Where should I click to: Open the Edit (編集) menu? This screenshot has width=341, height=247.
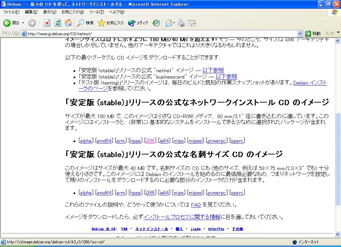point(31,12)
